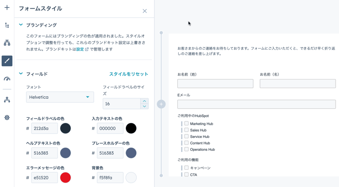This screenshot has width=339, height=187.
Task: Click drag handle beside Marketing Hub
Action: coord(182,124)
